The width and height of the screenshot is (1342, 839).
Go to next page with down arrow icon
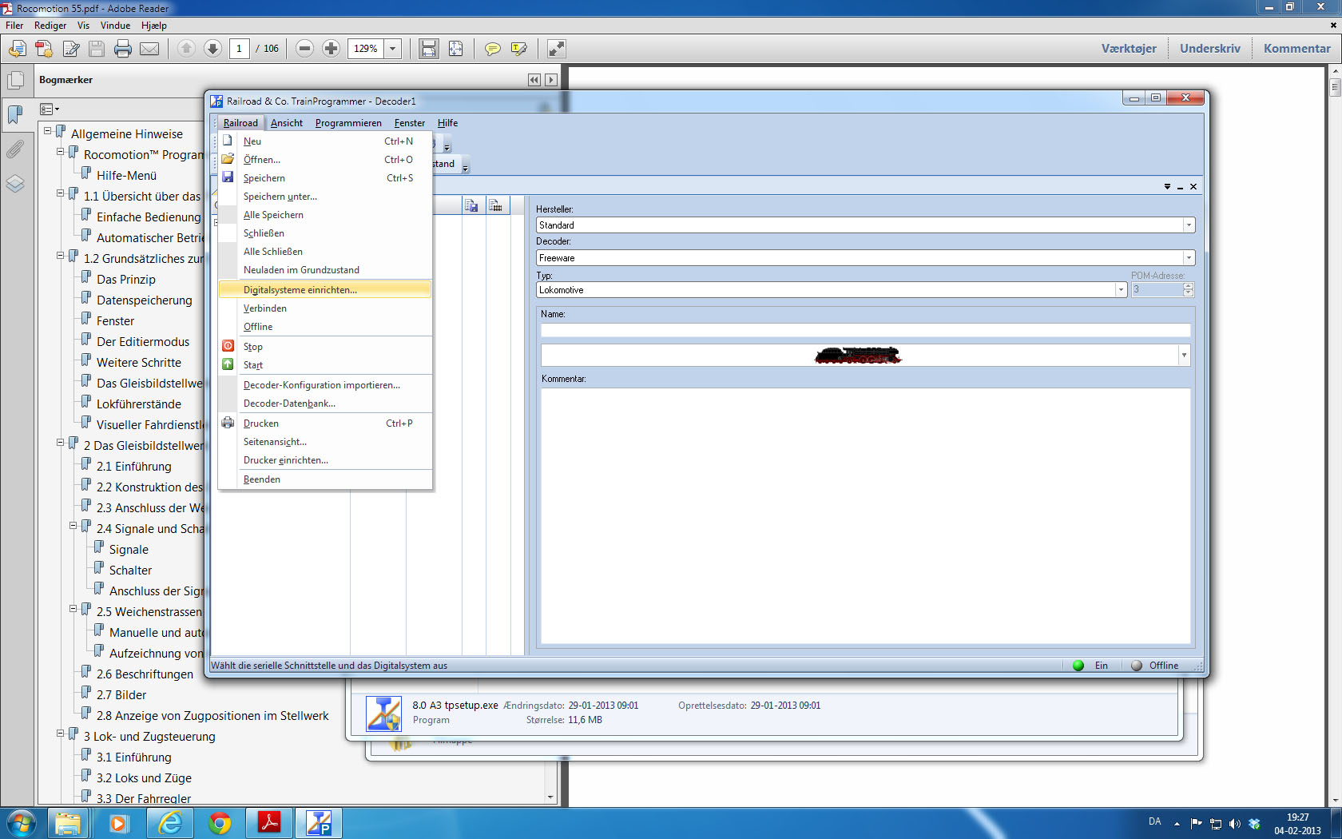point(212,49)
